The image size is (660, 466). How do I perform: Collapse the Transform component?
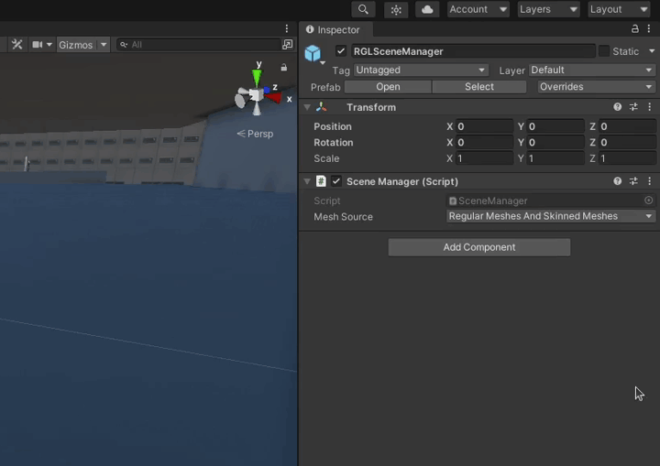(x=307, y=108)
